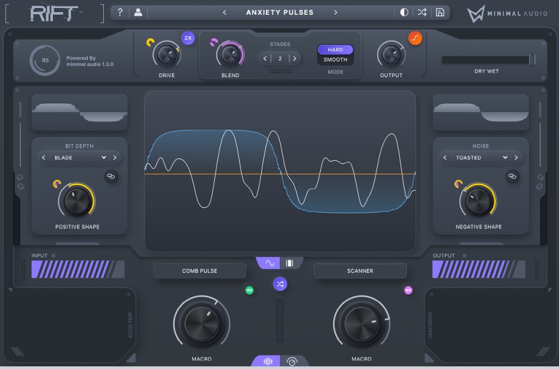Go to the next preset arrow
The image size is (559, 369).
[336, 13]
